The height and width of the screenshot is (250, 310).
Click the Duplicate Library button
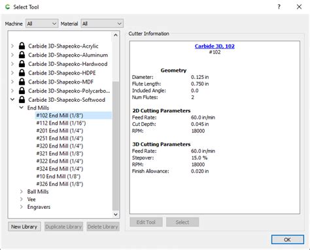point(63,227)
